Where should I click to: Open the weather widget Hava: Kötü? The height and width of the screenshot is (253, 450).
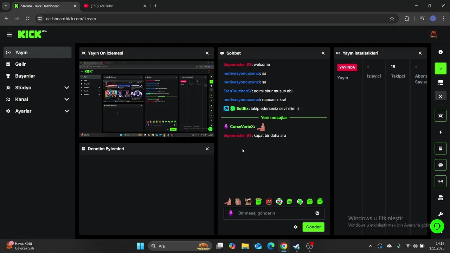[x=21, y=246]
